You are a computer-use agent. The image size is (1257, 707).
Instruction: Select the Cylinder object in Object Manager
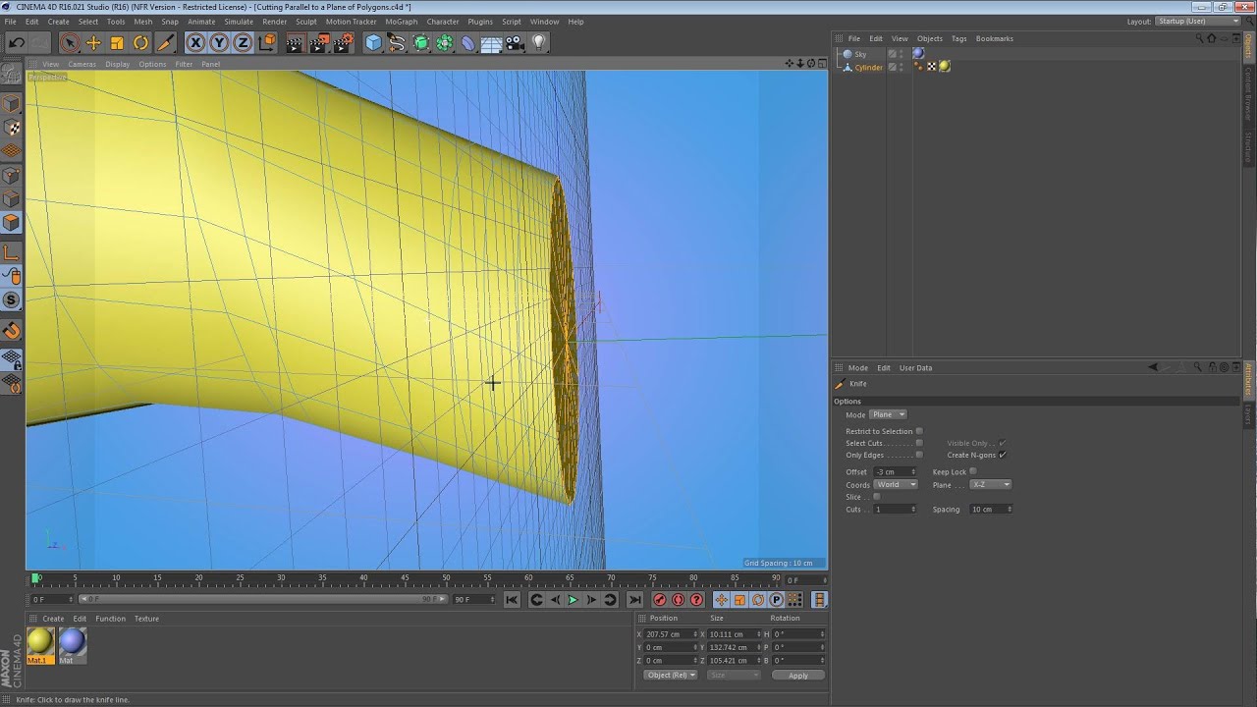pos(868,67)
